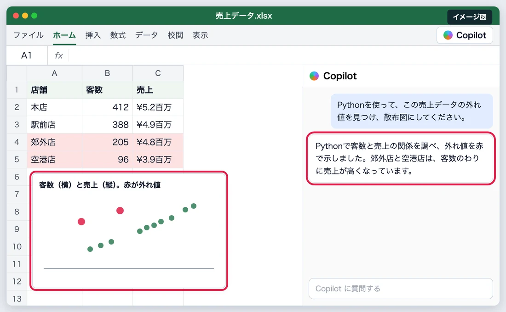Click the イメージ図 badge
This screenshot has height=312, width=506.
470,17
